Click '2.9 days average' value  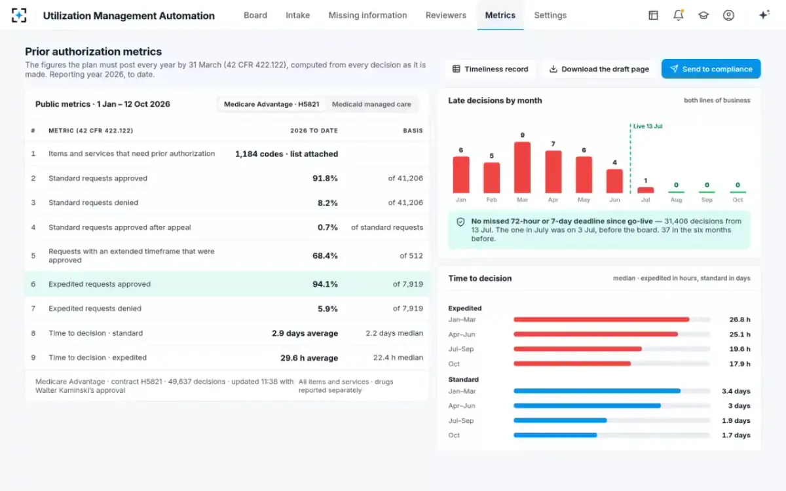pyautogui.click(x=305, y=333)
